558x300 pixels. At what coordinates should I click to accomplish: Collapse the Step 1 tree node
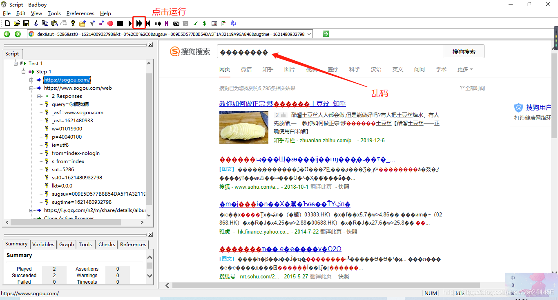point(24,72)
